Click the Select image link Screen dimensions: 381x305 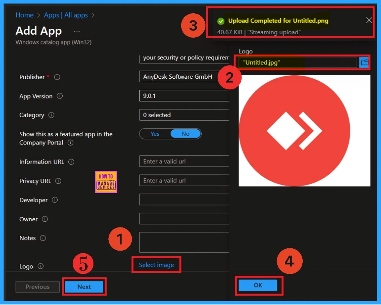click(156, 265)
